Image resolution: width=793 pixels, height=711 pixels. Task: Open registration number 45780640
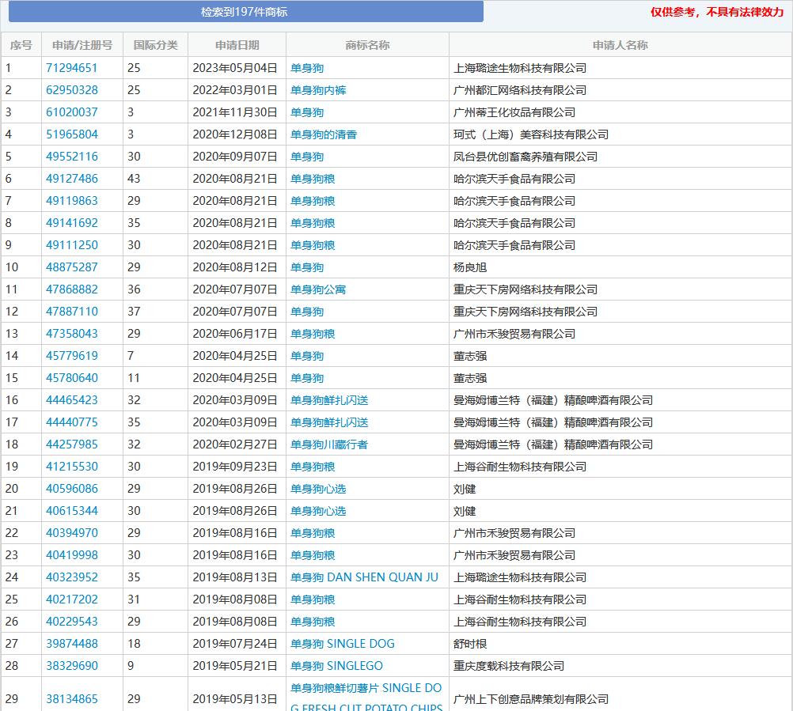pyautogui.click(x=72, y=378)
